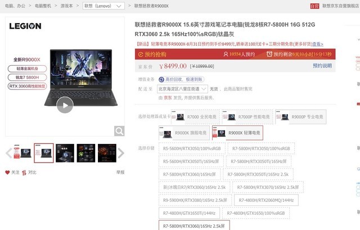Viewport: 360px width, 230px height.
Task: Open the fourth thumbnail with feature grid
Action: click(86, 153)
